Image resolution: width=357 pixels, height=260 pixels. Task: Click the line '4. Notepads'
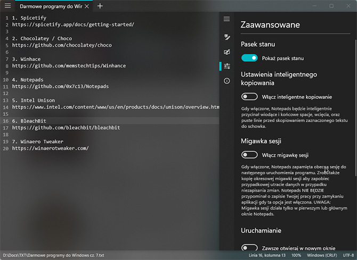(28, 80)
